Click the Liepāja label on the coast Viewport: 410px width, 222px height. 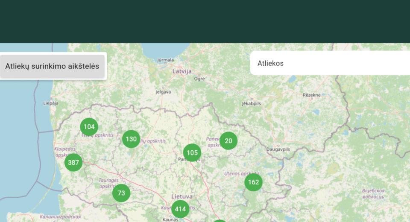click(50, 103)
